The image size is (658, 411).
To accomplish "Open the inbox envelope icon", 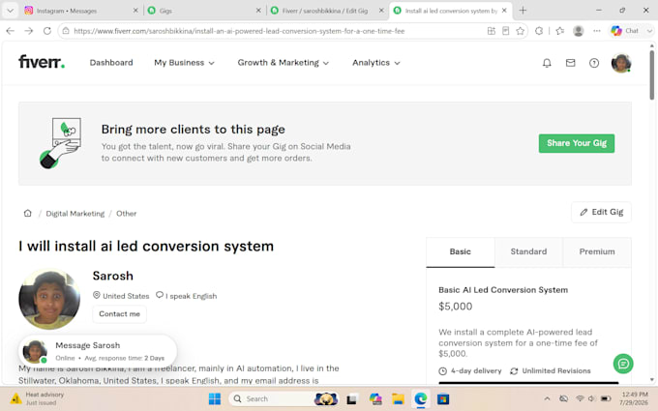I will click(570, 63).
